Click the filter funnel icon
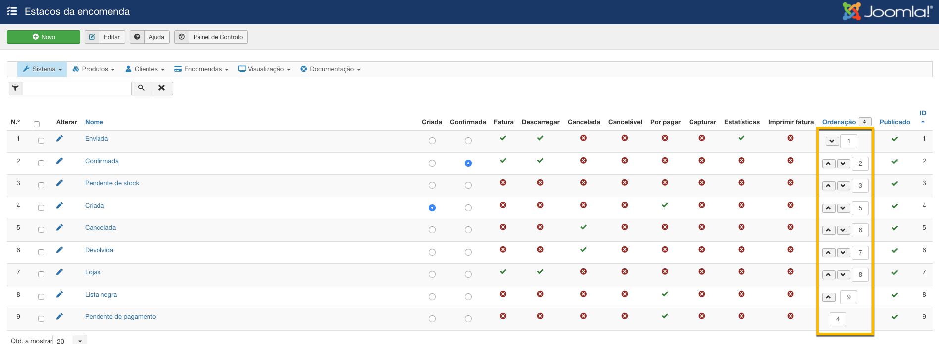939x348 pixels. click(16, 88)
